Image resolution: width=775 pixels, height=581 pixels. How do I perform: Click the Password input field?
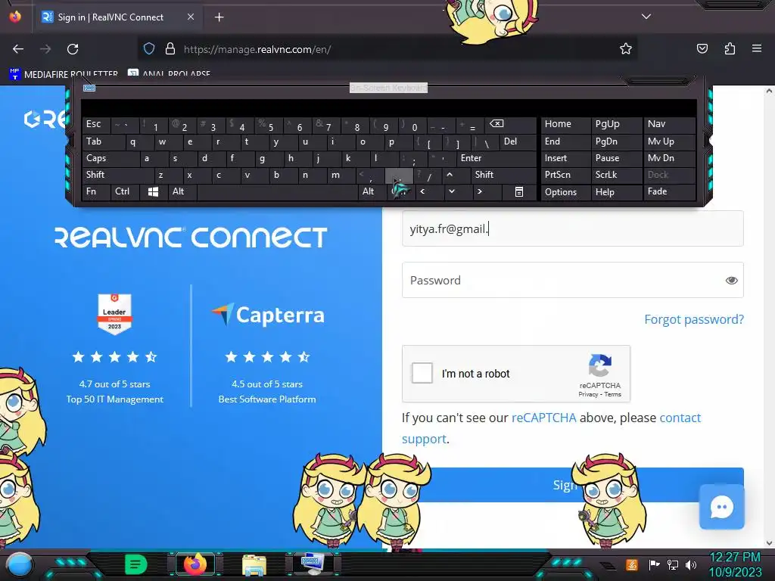point(572,280)
